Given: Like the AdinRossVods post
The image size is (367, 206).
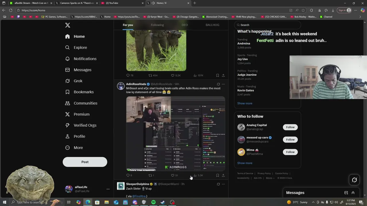Looking at the screenshot, I should point(174,175).
